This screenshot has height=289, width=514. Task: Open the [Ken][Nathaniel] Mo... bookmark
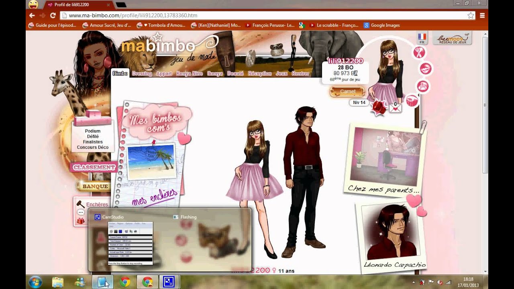point(216,25)
